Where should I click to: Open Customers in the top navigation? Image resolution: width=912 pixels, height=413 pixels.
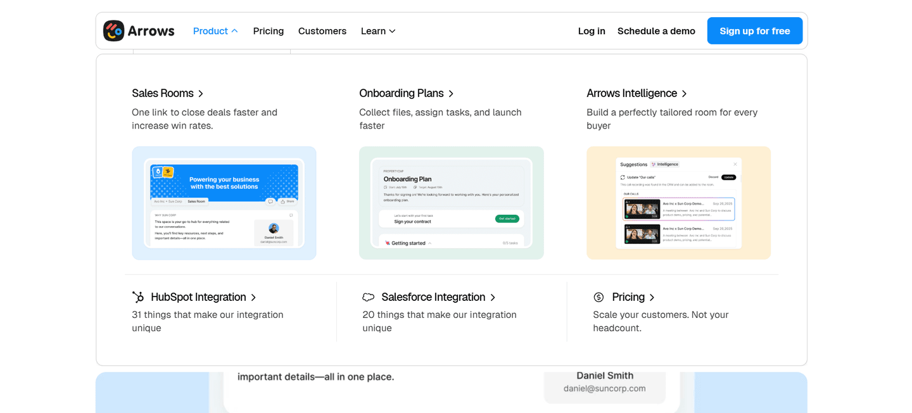tap(322, 31)
